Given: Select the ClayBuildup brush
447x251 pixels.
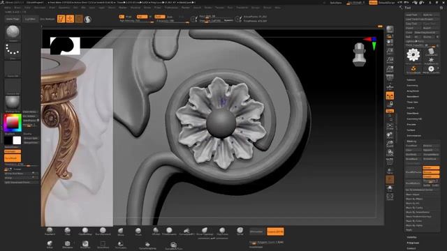Looking at the screenshot, I should 85,231.
